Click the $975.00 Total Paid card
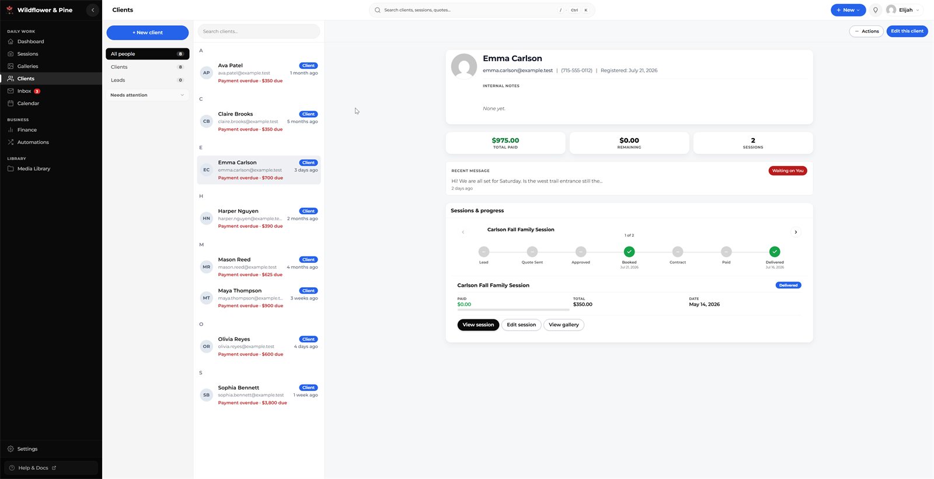This screenshot has height=479, width=934. (x=506, y=143)
